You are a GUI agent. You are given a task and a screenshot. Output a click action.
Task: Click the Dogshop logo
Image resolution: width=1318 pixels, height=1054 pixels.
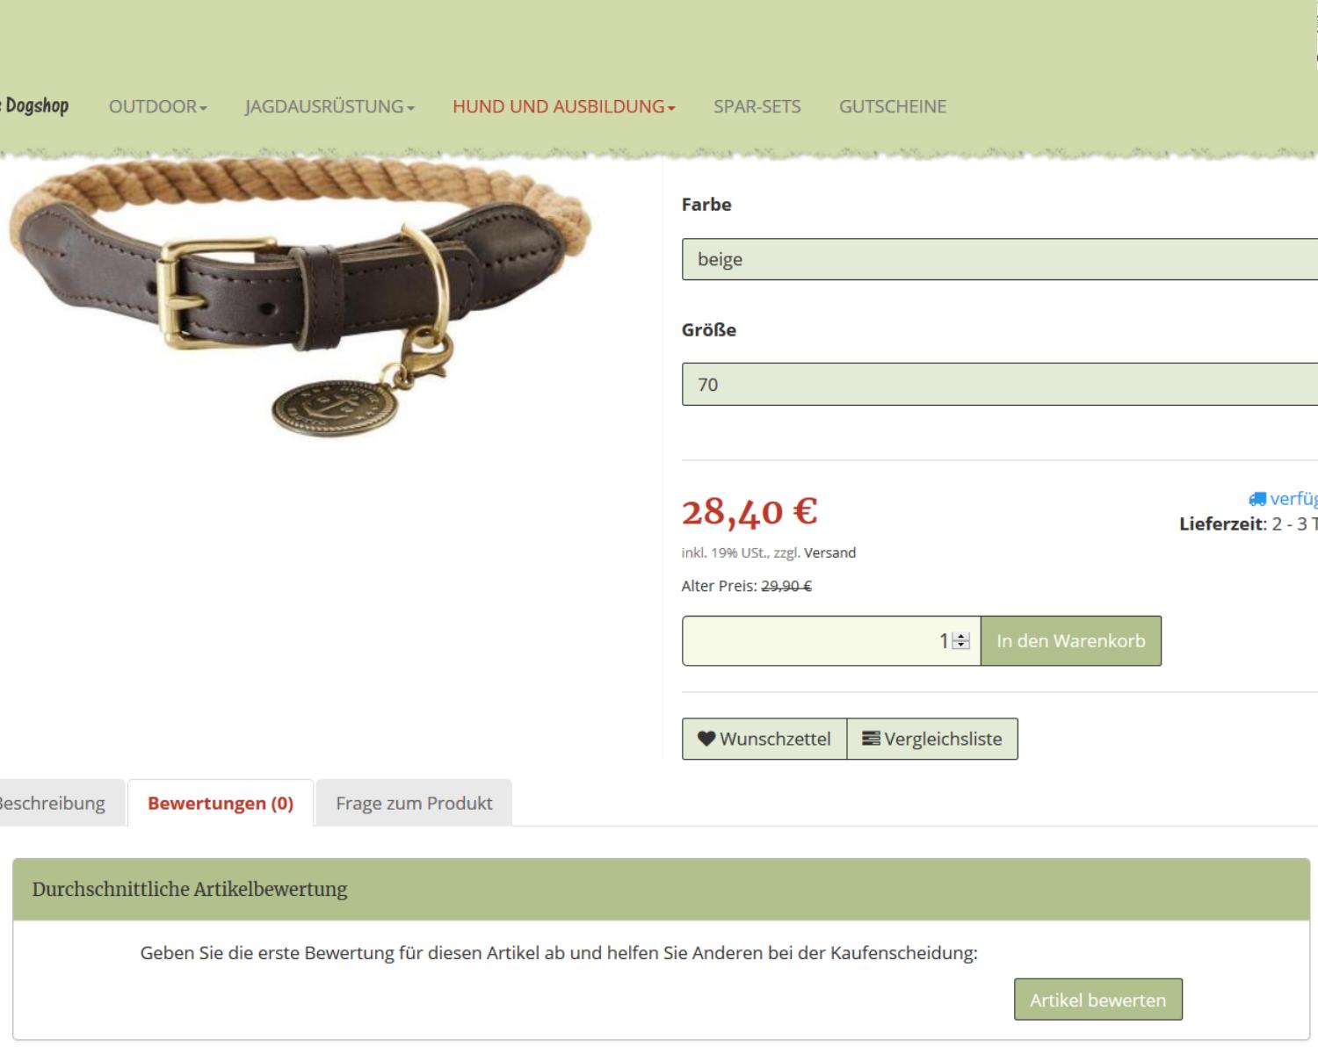[x=35, y=105]
